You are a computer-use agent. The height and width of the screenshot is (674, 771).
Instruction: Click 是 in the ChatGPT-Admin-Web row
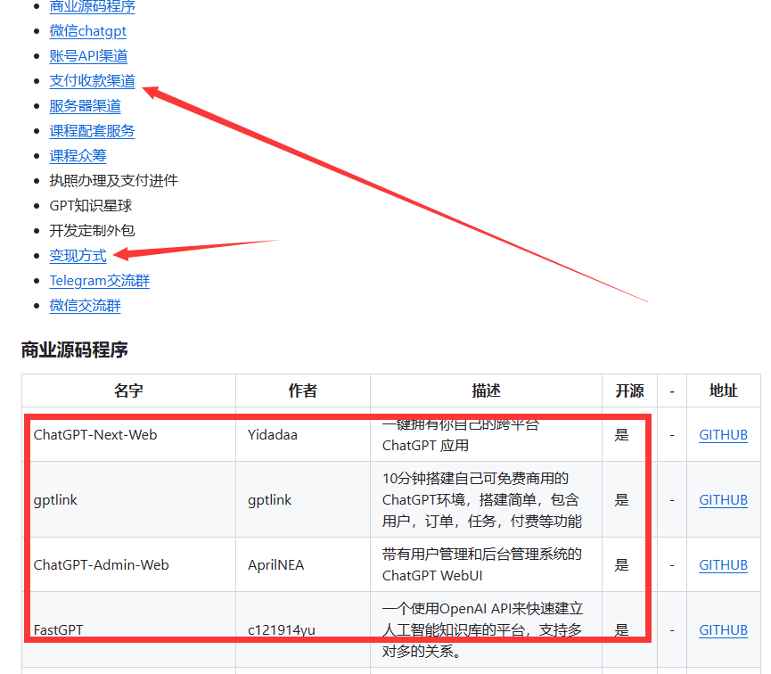pos(621,564)
